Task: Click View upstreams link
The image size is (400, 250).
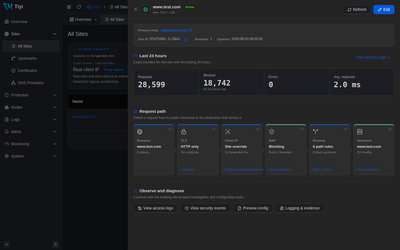Action: point(368,169)
